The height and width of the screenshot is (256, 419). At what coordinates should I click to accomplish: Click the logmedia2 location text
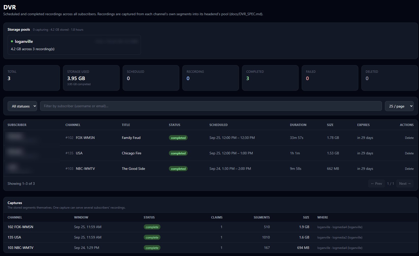point(340,237)
